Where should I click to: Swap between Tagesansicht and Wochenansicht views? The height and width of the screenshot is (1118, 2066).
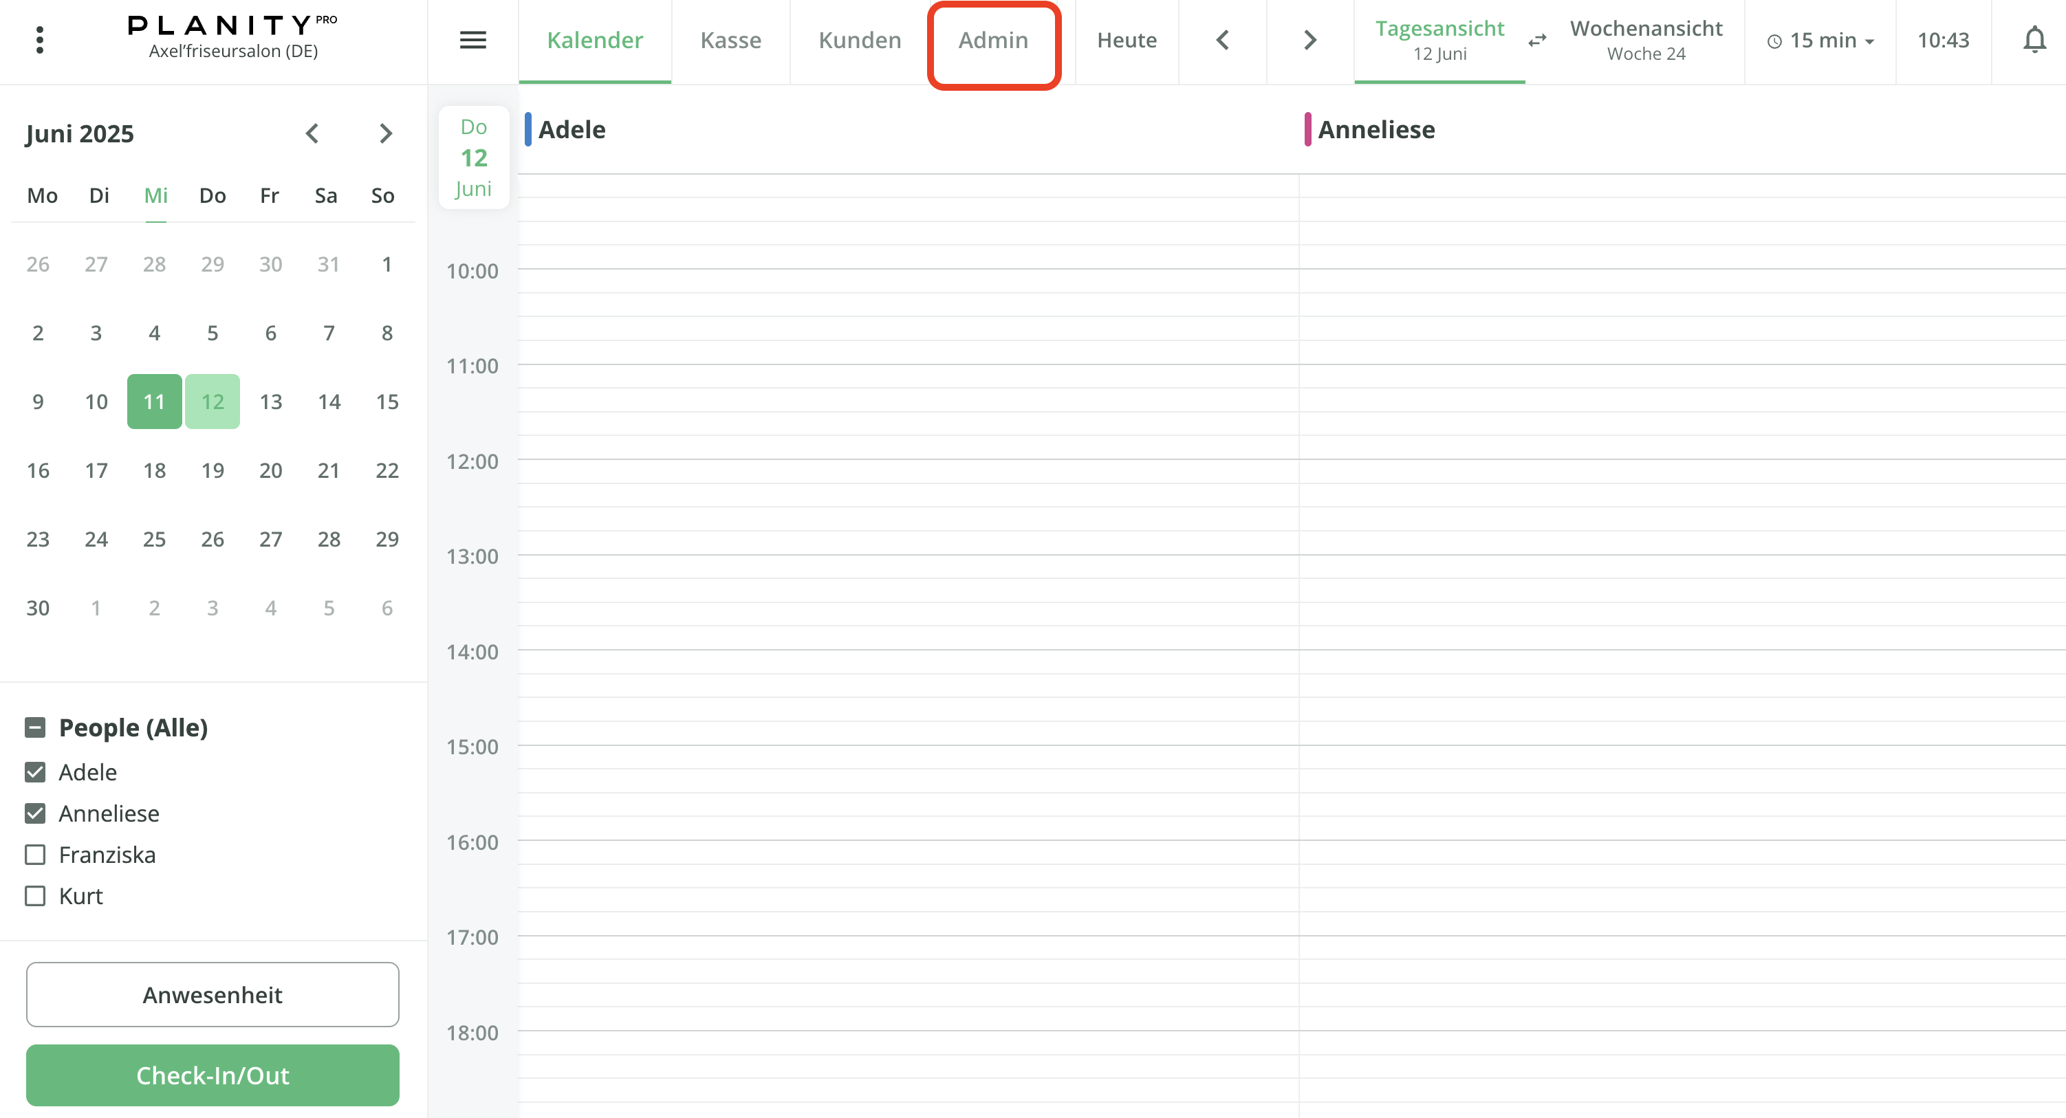pyautogui.click(x=1538, y=40)
